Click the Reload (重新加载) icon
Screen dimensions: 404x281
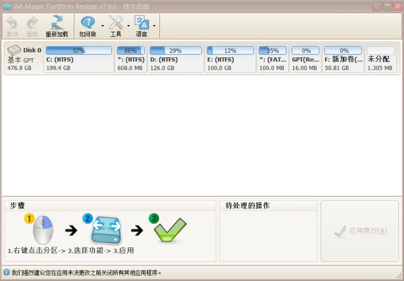tap(57, 22)
